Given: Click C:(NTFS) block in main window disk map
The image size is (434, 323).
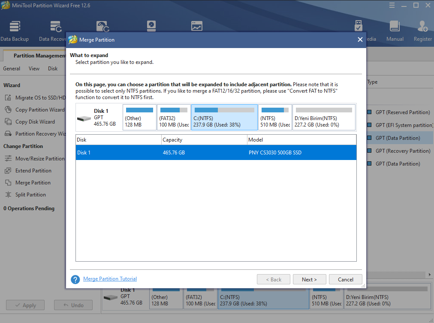Looking at the screenshot, I should (x=263, y=299).
